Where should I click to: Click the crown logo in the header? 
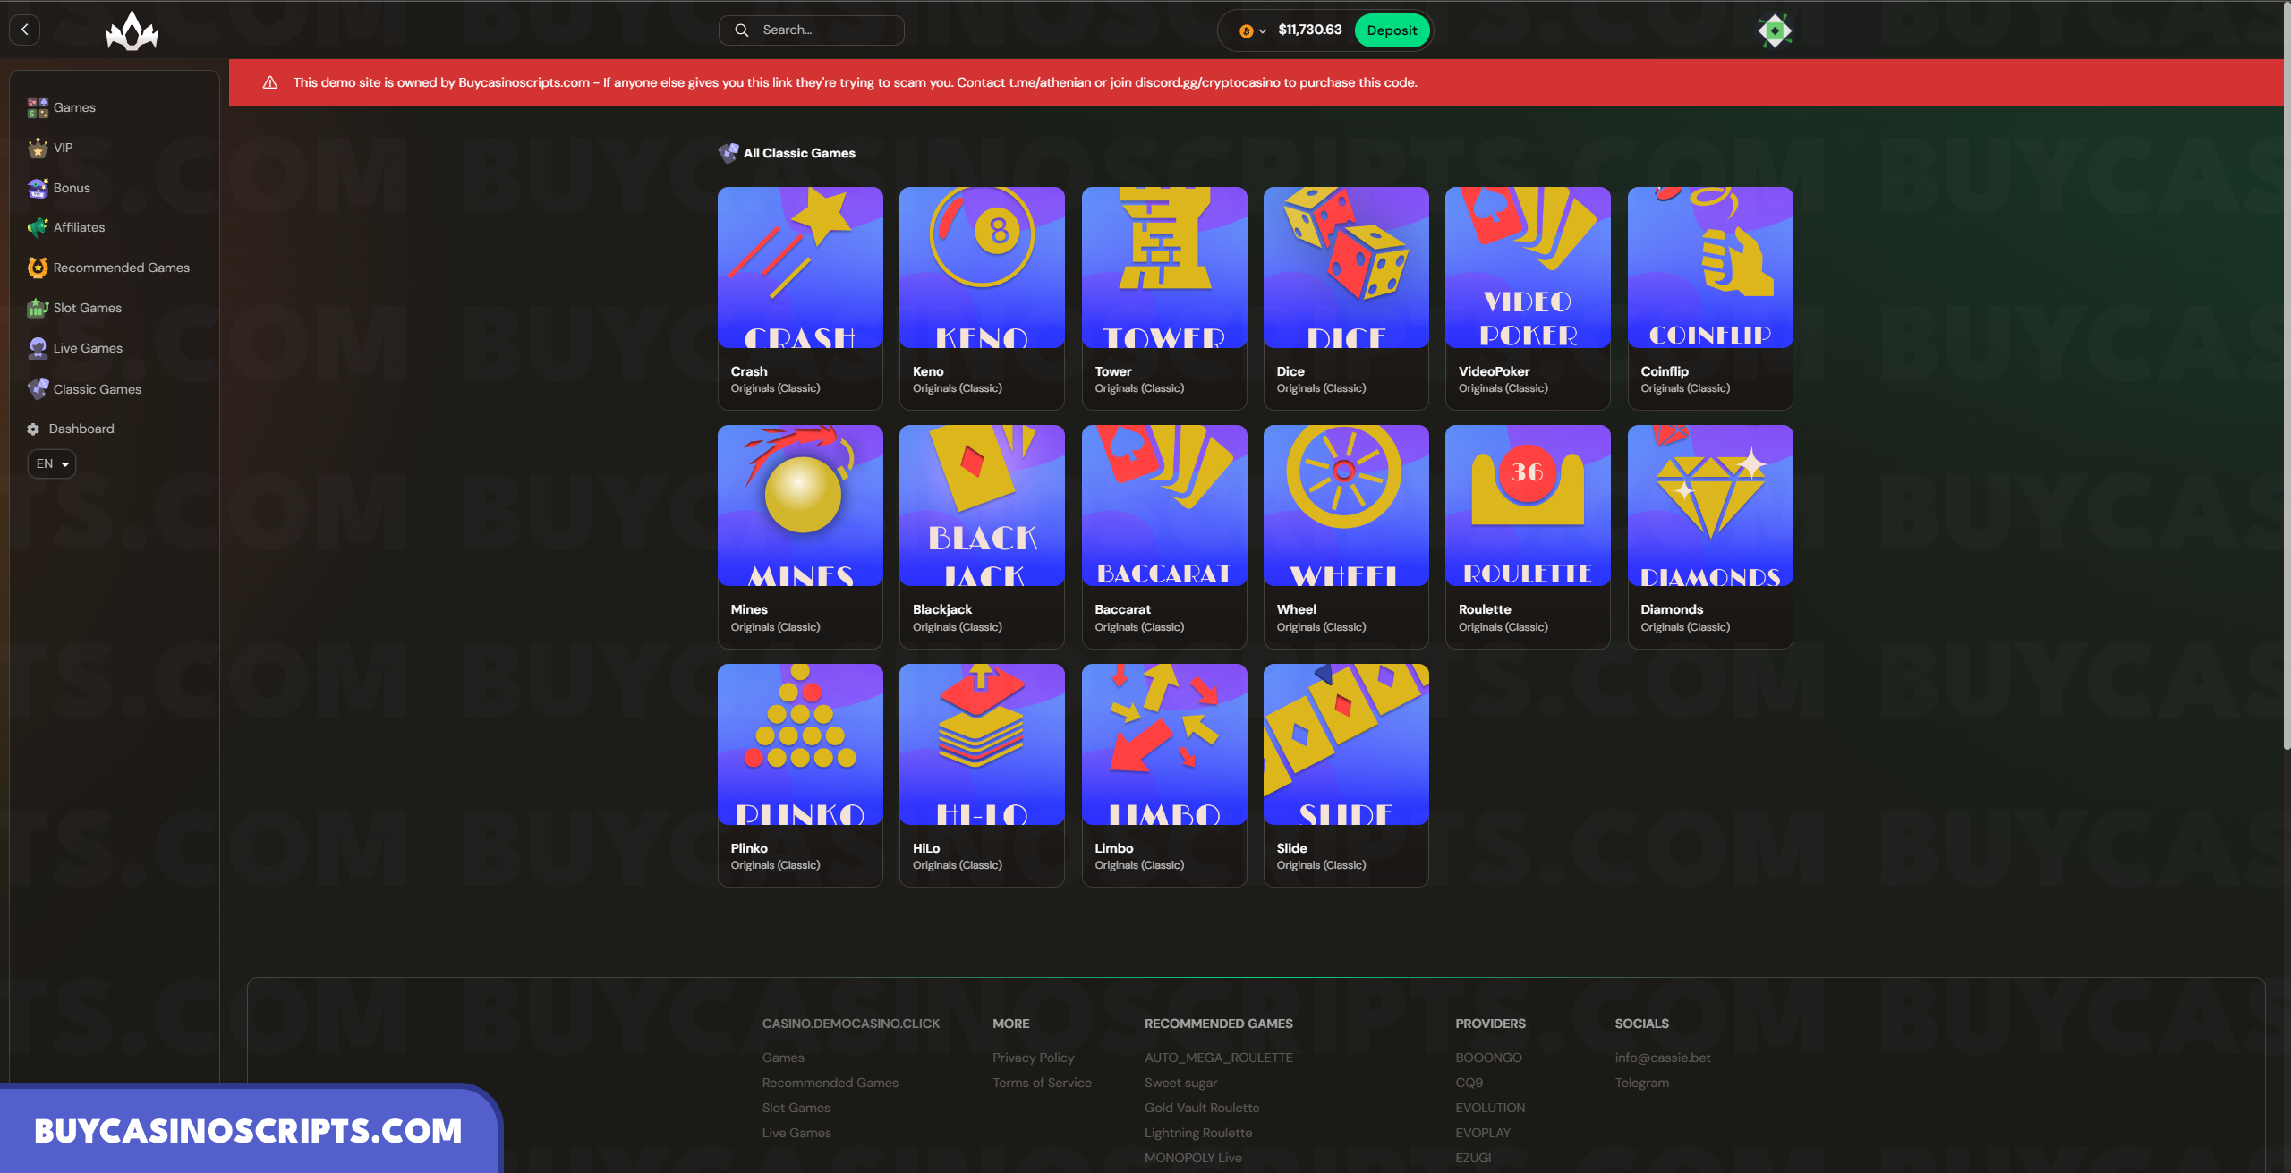[x=132, y=31]
